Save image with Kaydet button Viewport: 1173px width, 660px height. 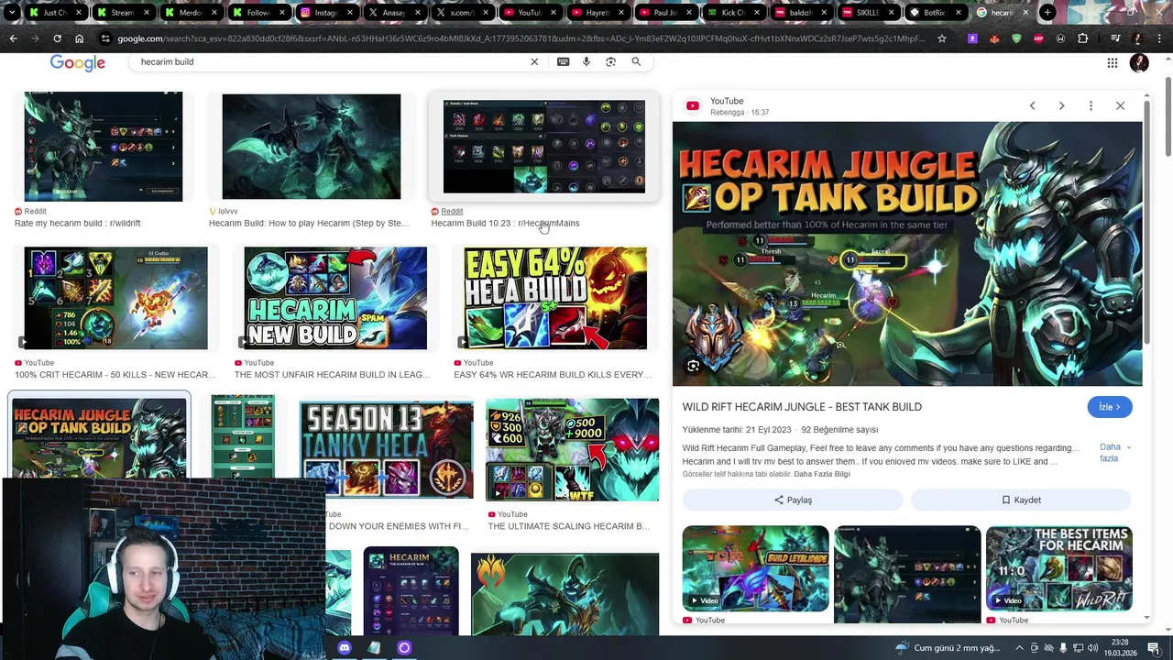[1021, 500]
